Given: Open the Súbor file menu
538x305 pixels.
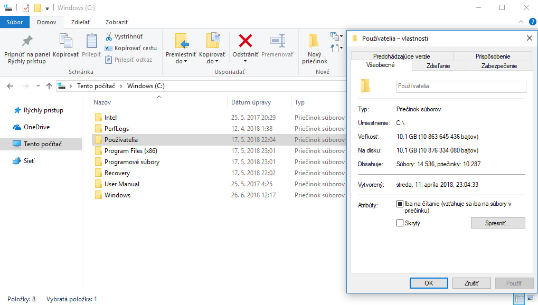Looking at the screenshot, I should pos(14,22).
